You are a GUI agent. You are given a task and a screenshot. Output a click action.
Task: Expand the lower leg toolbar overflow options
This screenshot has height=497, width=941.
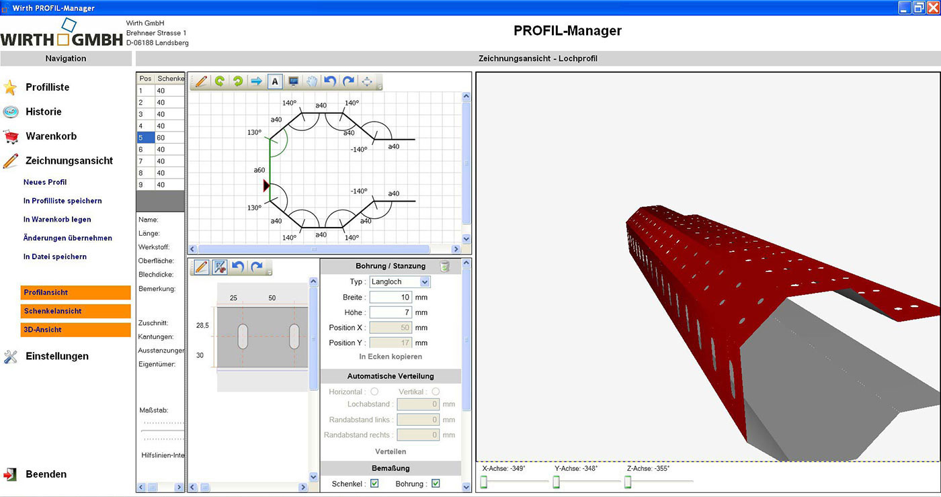(x=269, y=271)
